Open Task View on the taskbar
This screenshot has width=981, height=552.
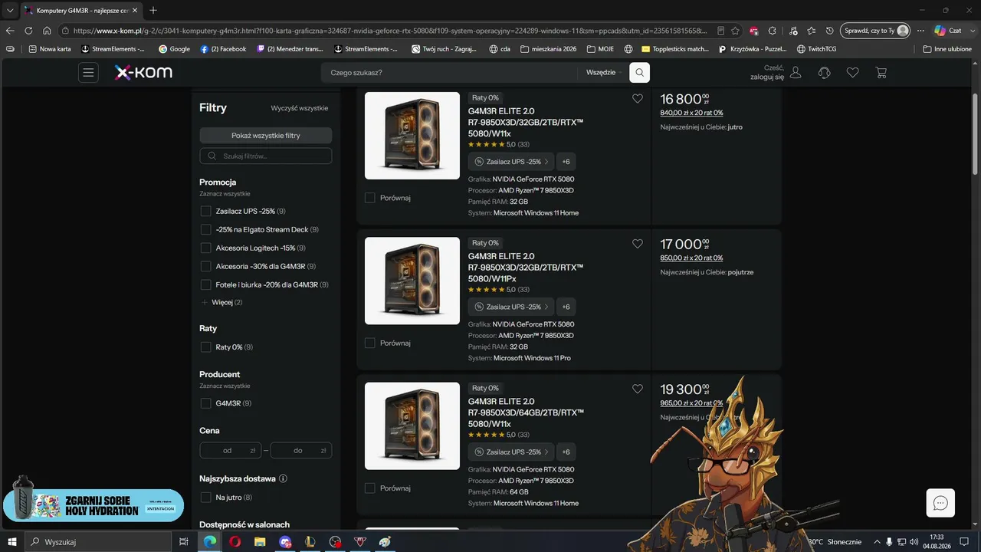184,541
